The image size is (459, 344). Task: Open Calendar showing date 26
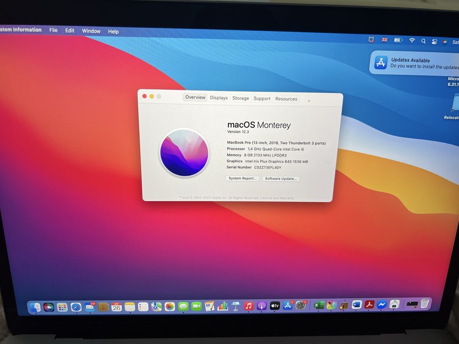coord(117,307)
